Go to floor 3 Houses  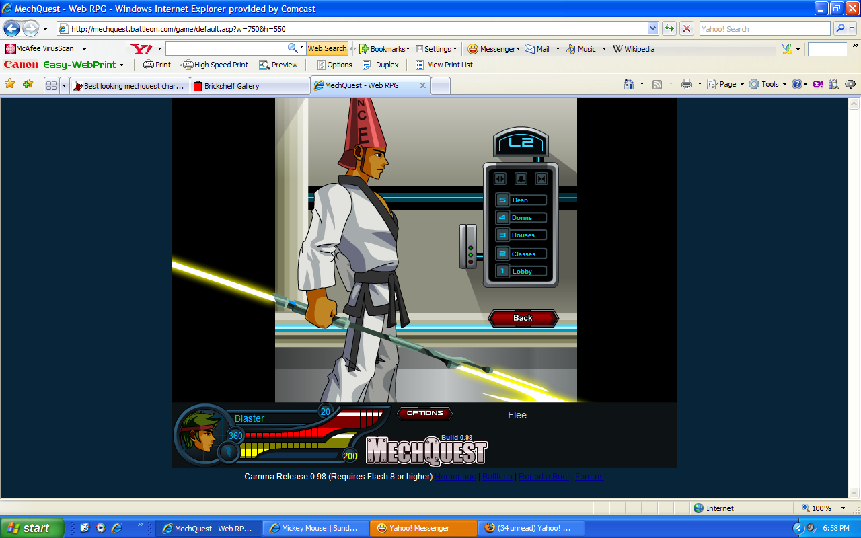[521, 235]
